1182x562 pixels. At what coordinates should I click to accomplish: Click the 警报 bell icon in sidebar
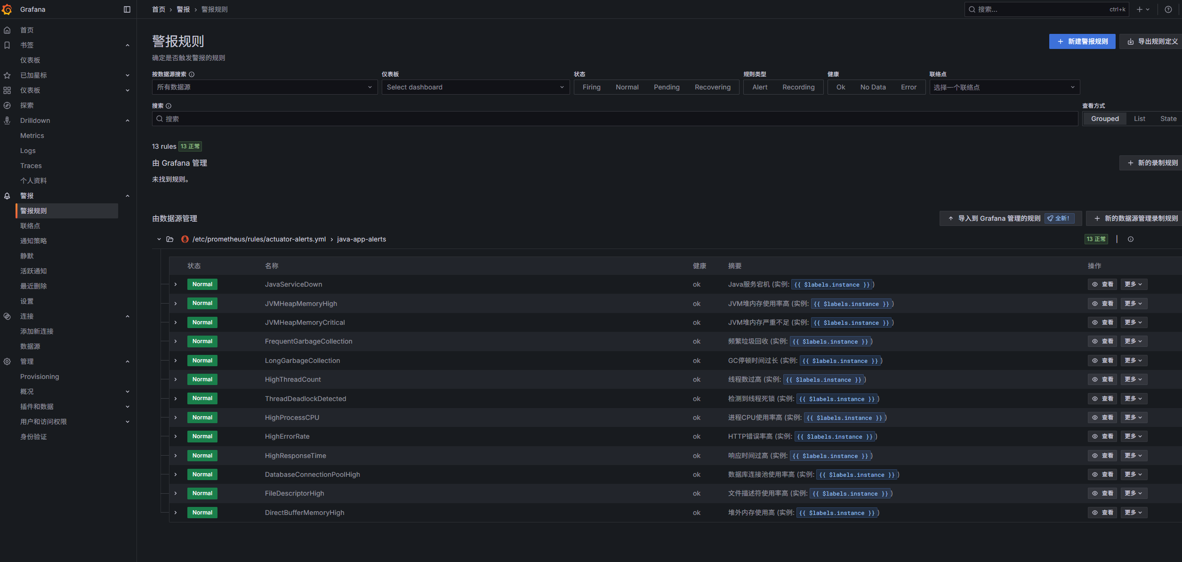click(x=7, y=196)
